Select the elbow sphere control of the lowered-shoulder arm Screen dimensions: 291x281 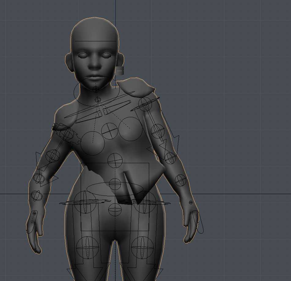[x=53, y=156]
